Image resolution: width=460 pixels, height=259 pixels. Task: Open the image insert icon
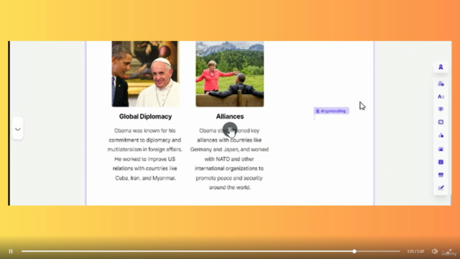pos(441,149)
